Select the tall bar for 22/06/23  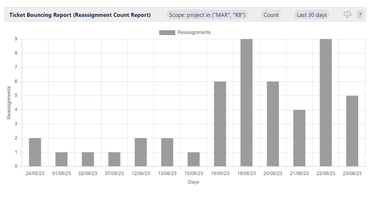pos(326,103)
